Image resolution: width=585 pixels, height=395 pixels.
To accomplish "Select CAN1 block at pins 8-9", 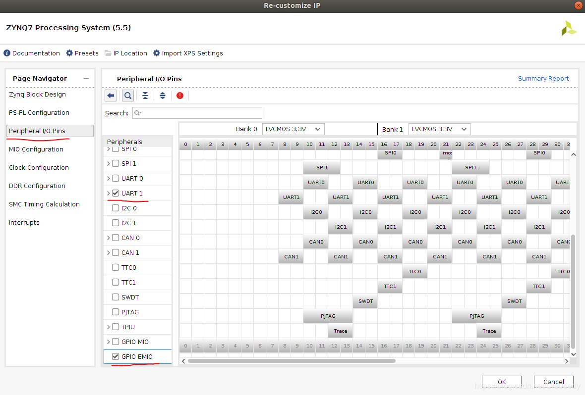I will pyautogui.click(x=291, y=256).
